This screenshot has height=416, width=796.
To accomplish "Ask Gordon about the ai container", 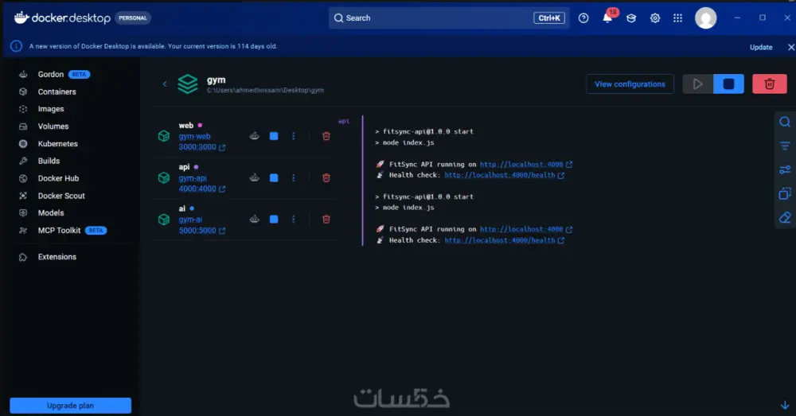I will 255,220.
